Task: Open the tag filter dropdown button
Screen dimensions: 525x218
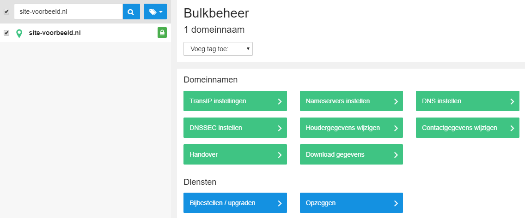Action: 155,12
